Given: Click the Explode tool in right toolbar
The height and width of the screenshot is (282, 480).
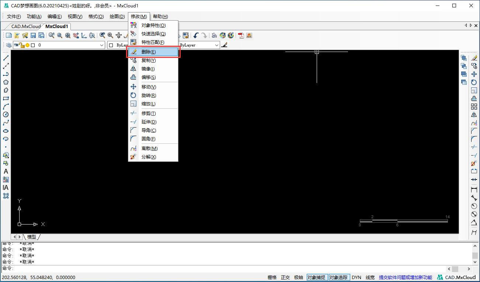Looking at the screenshot, I should click(474, 163).
